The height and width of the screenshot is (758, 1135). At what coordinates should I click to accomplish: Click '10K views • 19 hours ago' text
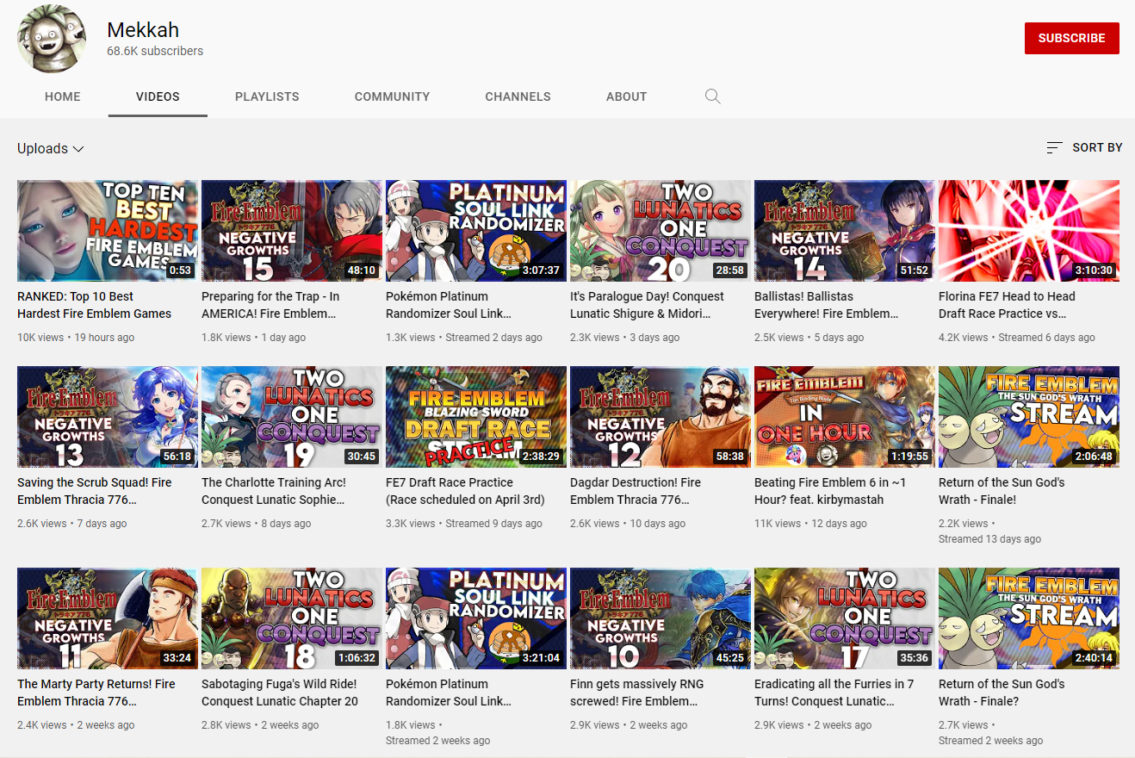pos(76,338)
